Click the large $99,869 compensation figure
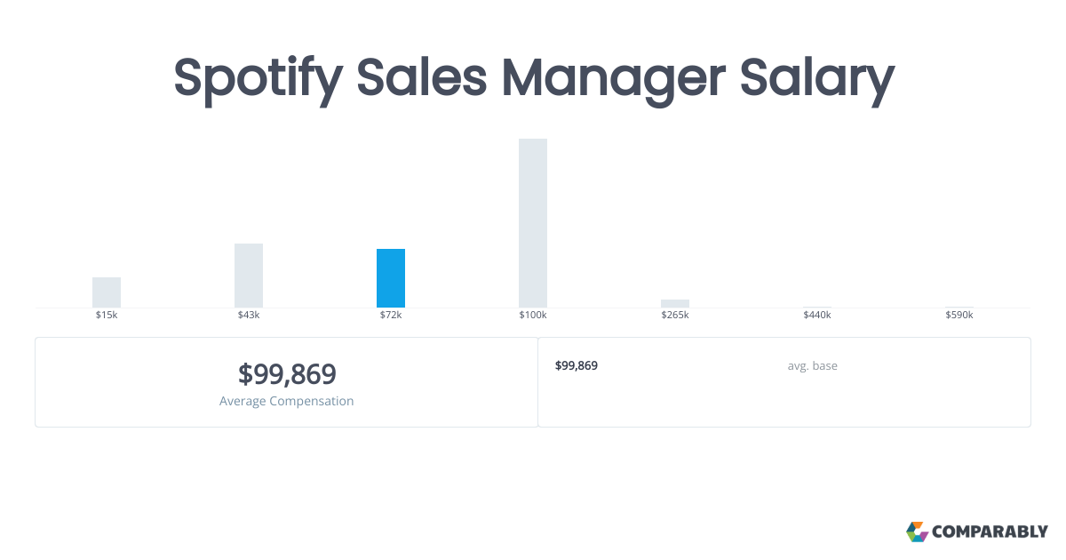 [287, 374]
